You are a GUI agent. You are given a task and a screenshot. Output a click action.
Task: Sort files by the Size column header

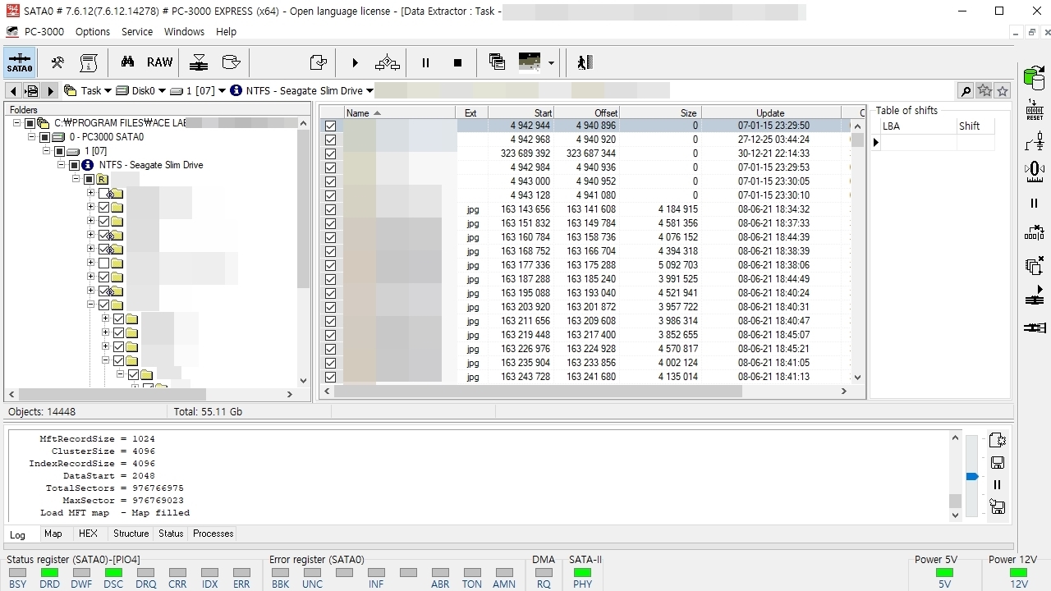point(660,113)
